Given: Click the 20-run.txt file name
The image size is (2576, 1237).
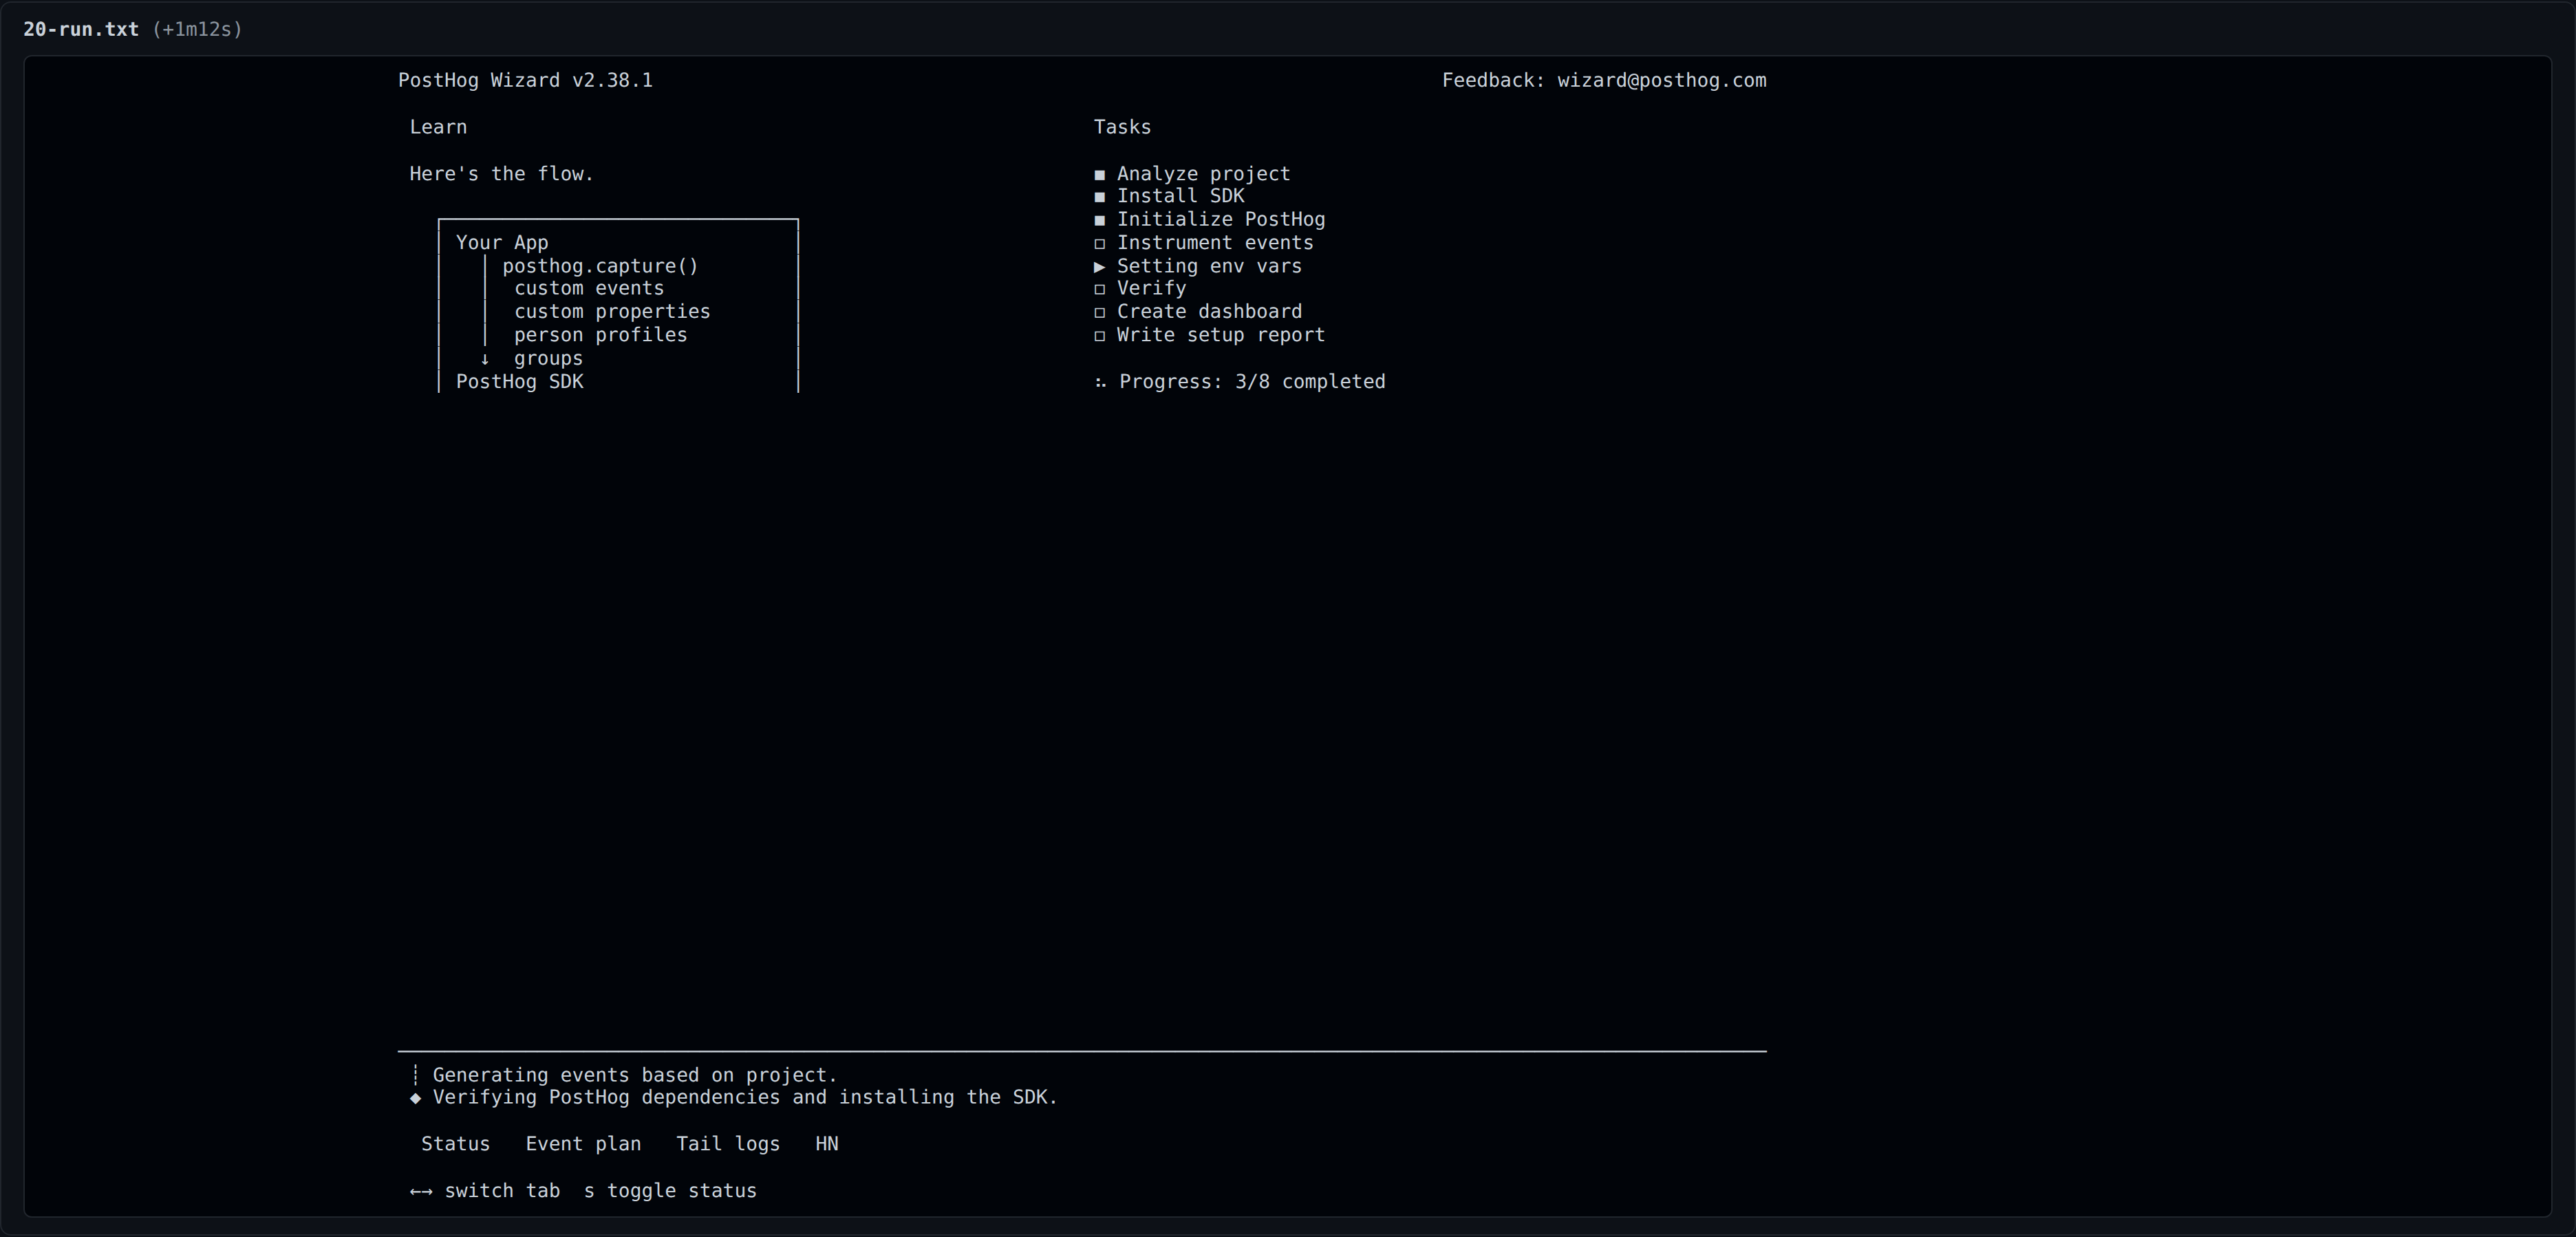Looking at the screenshot, I should 81,29.
